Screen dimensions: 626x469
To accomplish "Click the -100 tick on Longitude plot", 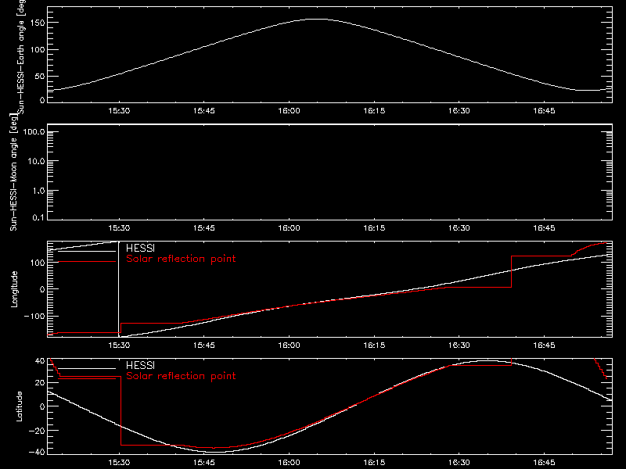I will pos(34,316).
